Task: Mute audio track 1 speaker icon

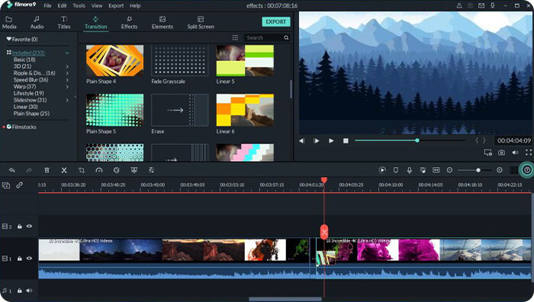Action: click(x=29, y=291)
